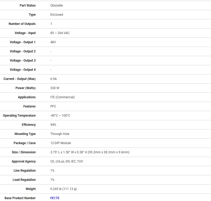This screenshot has width=211, height=201.
Task: Select the Size / Dimension measurement text
Action: 90,152
